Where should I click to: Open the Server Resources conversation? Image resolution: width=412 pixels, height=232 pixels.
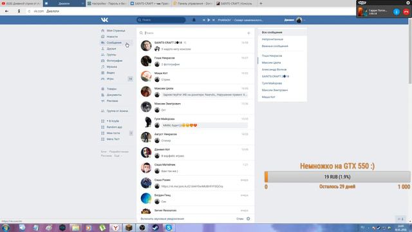[195, 211]
